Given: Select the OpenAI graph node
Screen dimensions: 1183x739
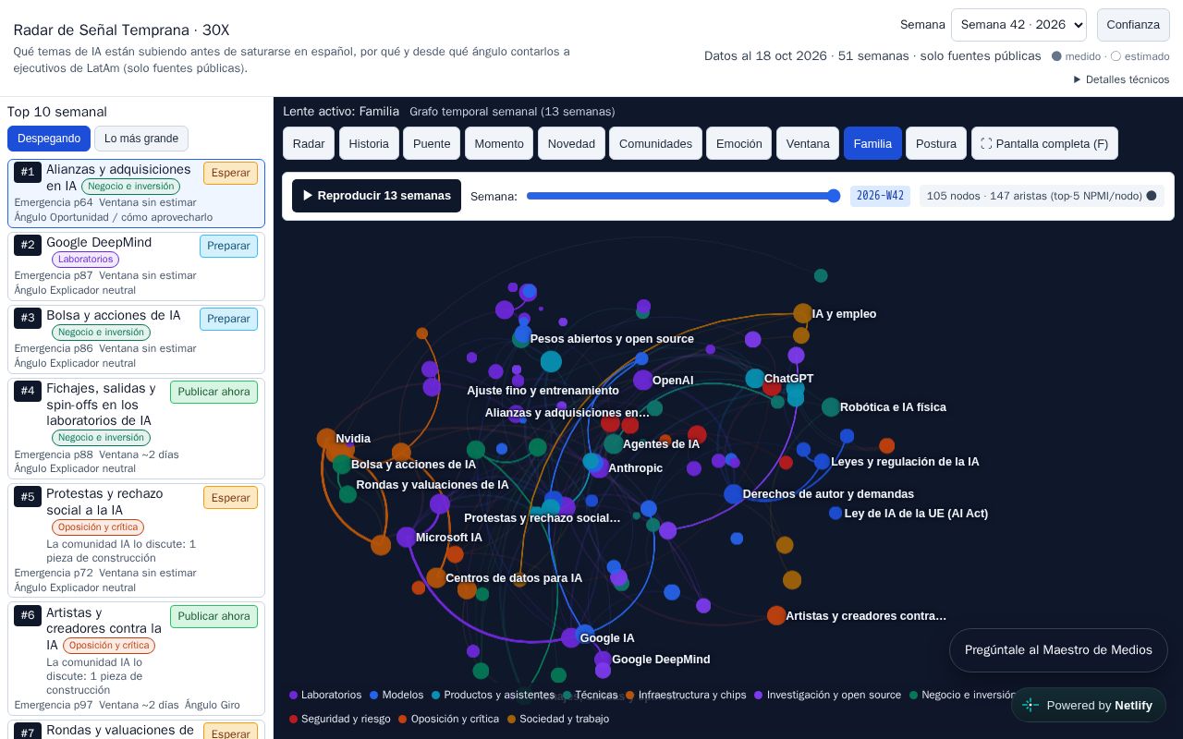Looking at the screenshot, I should [x=643, y=380].
